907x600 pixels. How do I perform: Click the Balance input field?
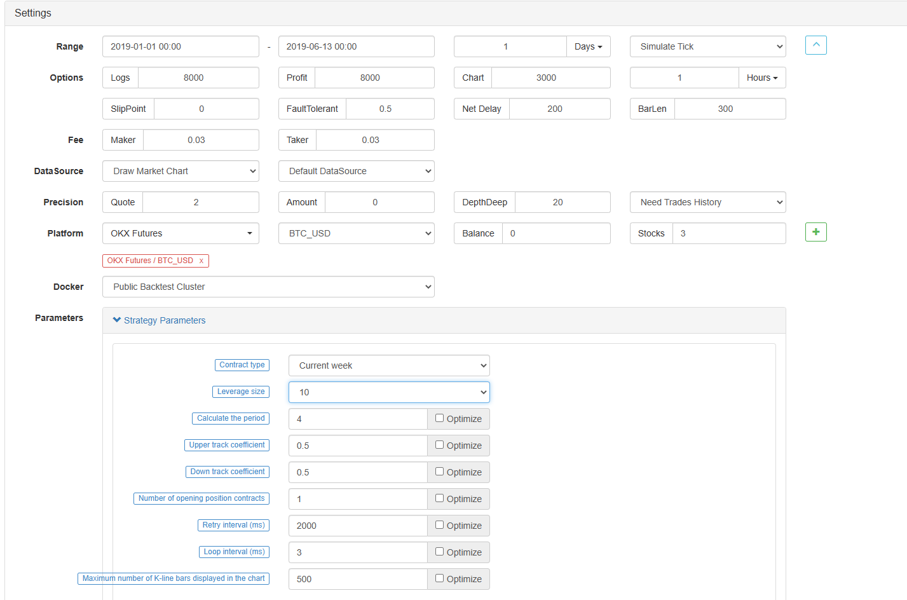[x=556, y=233]
